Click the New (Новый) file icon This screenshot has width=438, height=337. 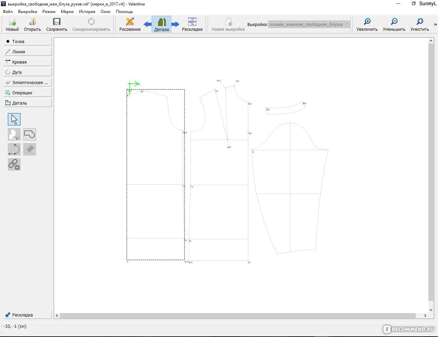click(12, 24)
